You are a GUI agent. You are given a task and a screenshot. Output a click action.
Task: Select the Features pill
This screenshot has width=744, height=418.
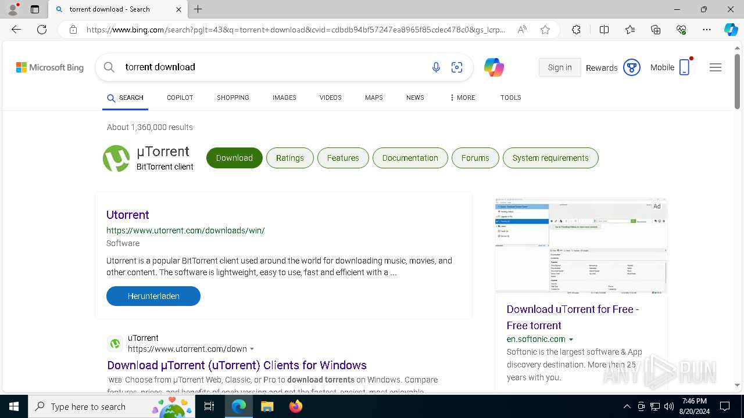343,158
